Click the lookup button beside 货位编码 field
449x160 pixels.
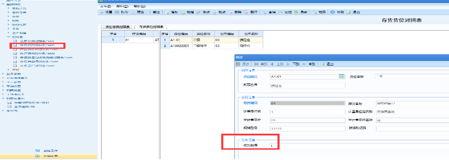point(341,76)
